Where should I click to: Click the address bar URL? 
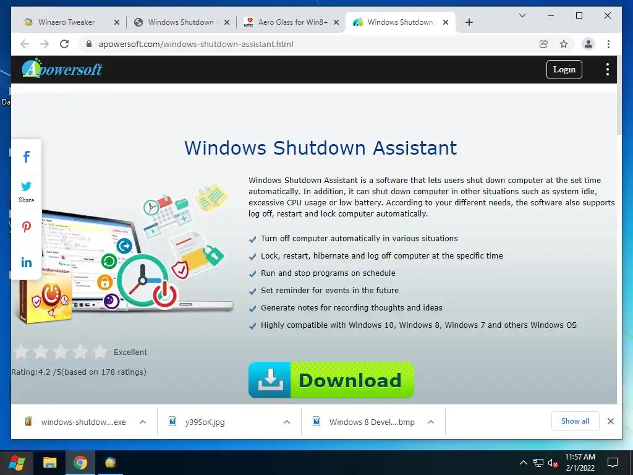tap(196, 44)
